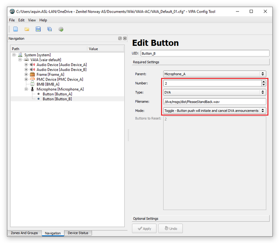Click into the Filename input field

pyautogui.click(x=214, y=102)
